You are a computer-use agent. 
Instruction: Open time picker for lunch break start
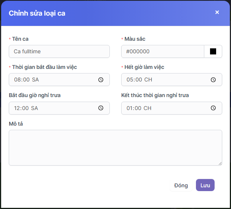coord(101,108)
